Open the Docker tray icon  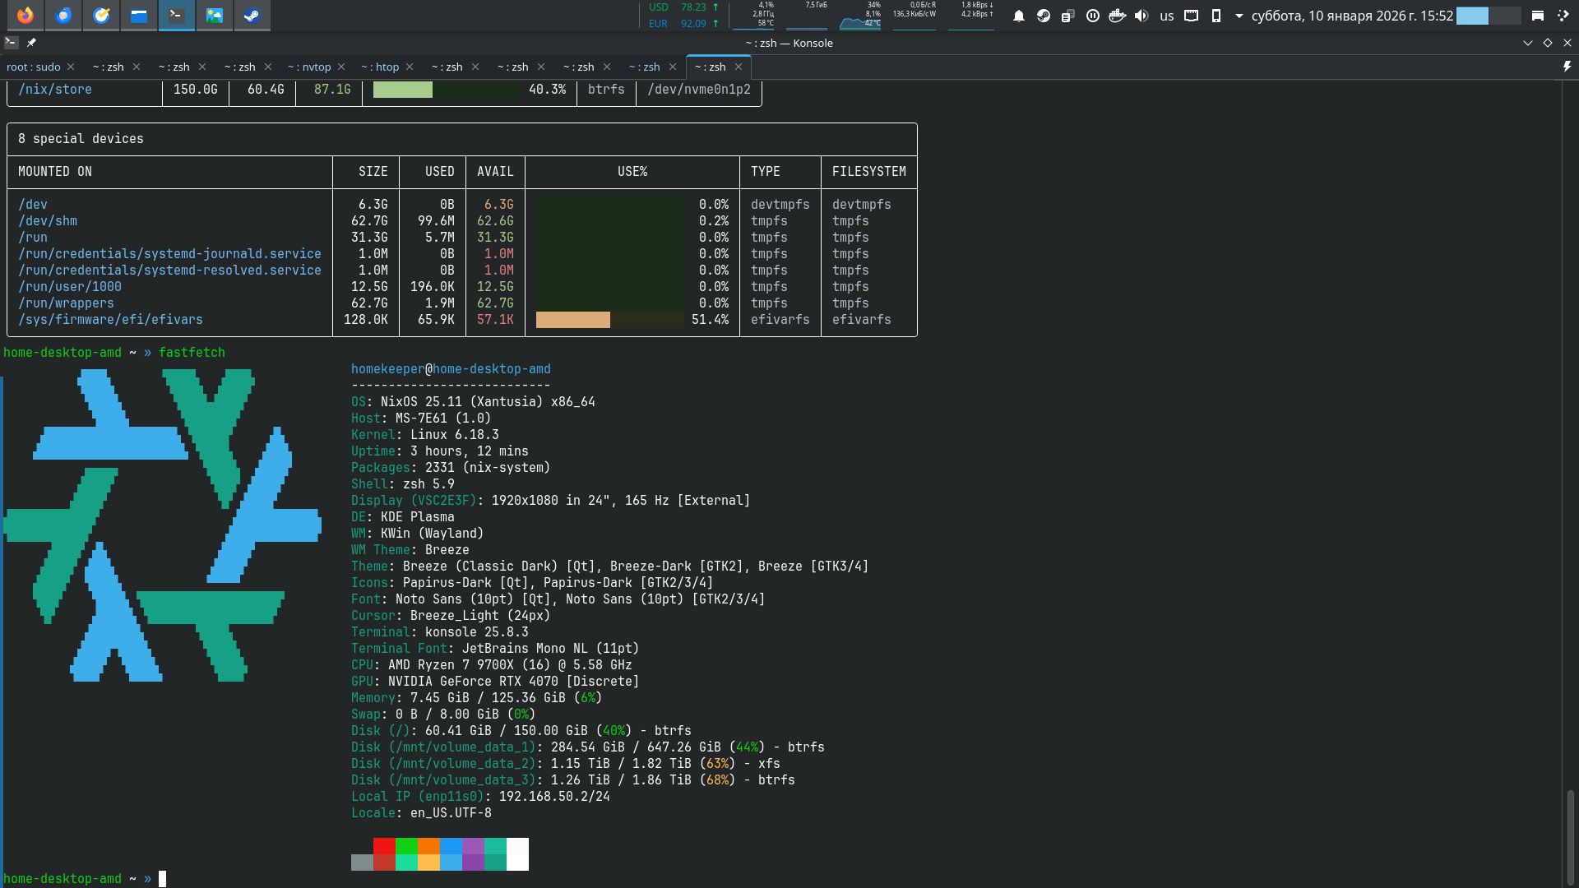(1117, 16)
